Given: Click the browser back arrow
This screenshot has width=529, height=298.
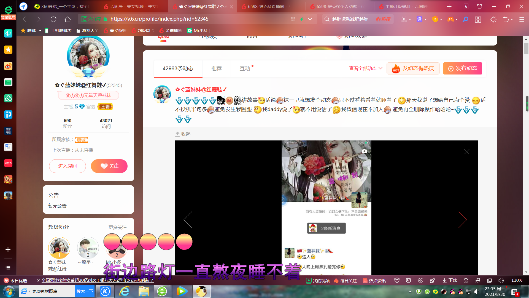Looking at the screenshot, I should point(25,19).
